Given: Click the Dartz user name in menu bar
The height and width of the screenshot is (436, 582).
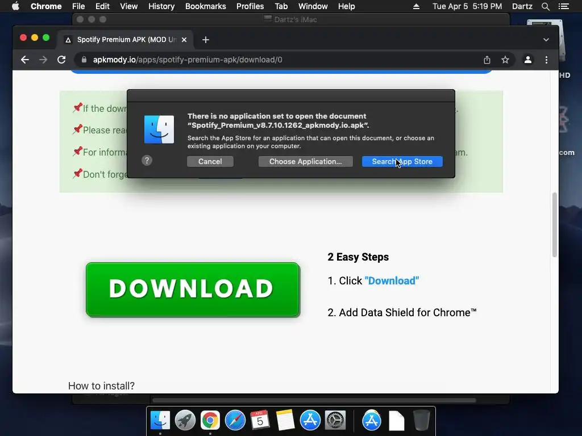Looking at the screenshot, I should tap(522, 6).
